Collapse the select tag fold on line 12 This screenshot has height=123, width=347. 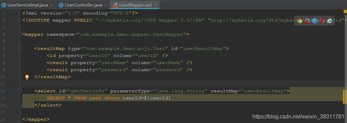point(20,91)
